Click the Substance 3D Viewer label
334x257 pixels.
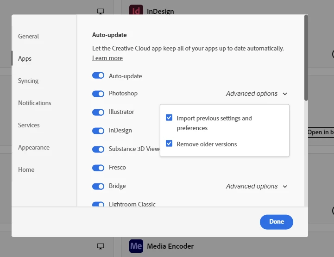click(x=134, y=149)
